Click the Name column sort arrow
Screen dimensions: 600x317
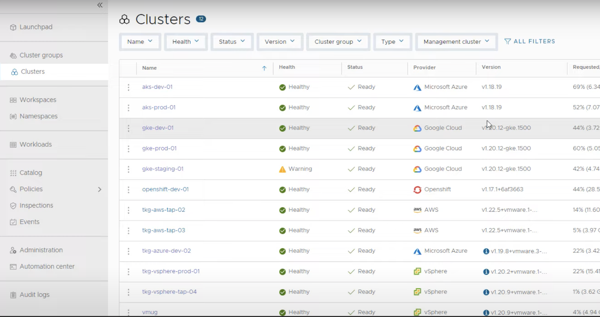(264, 68)
